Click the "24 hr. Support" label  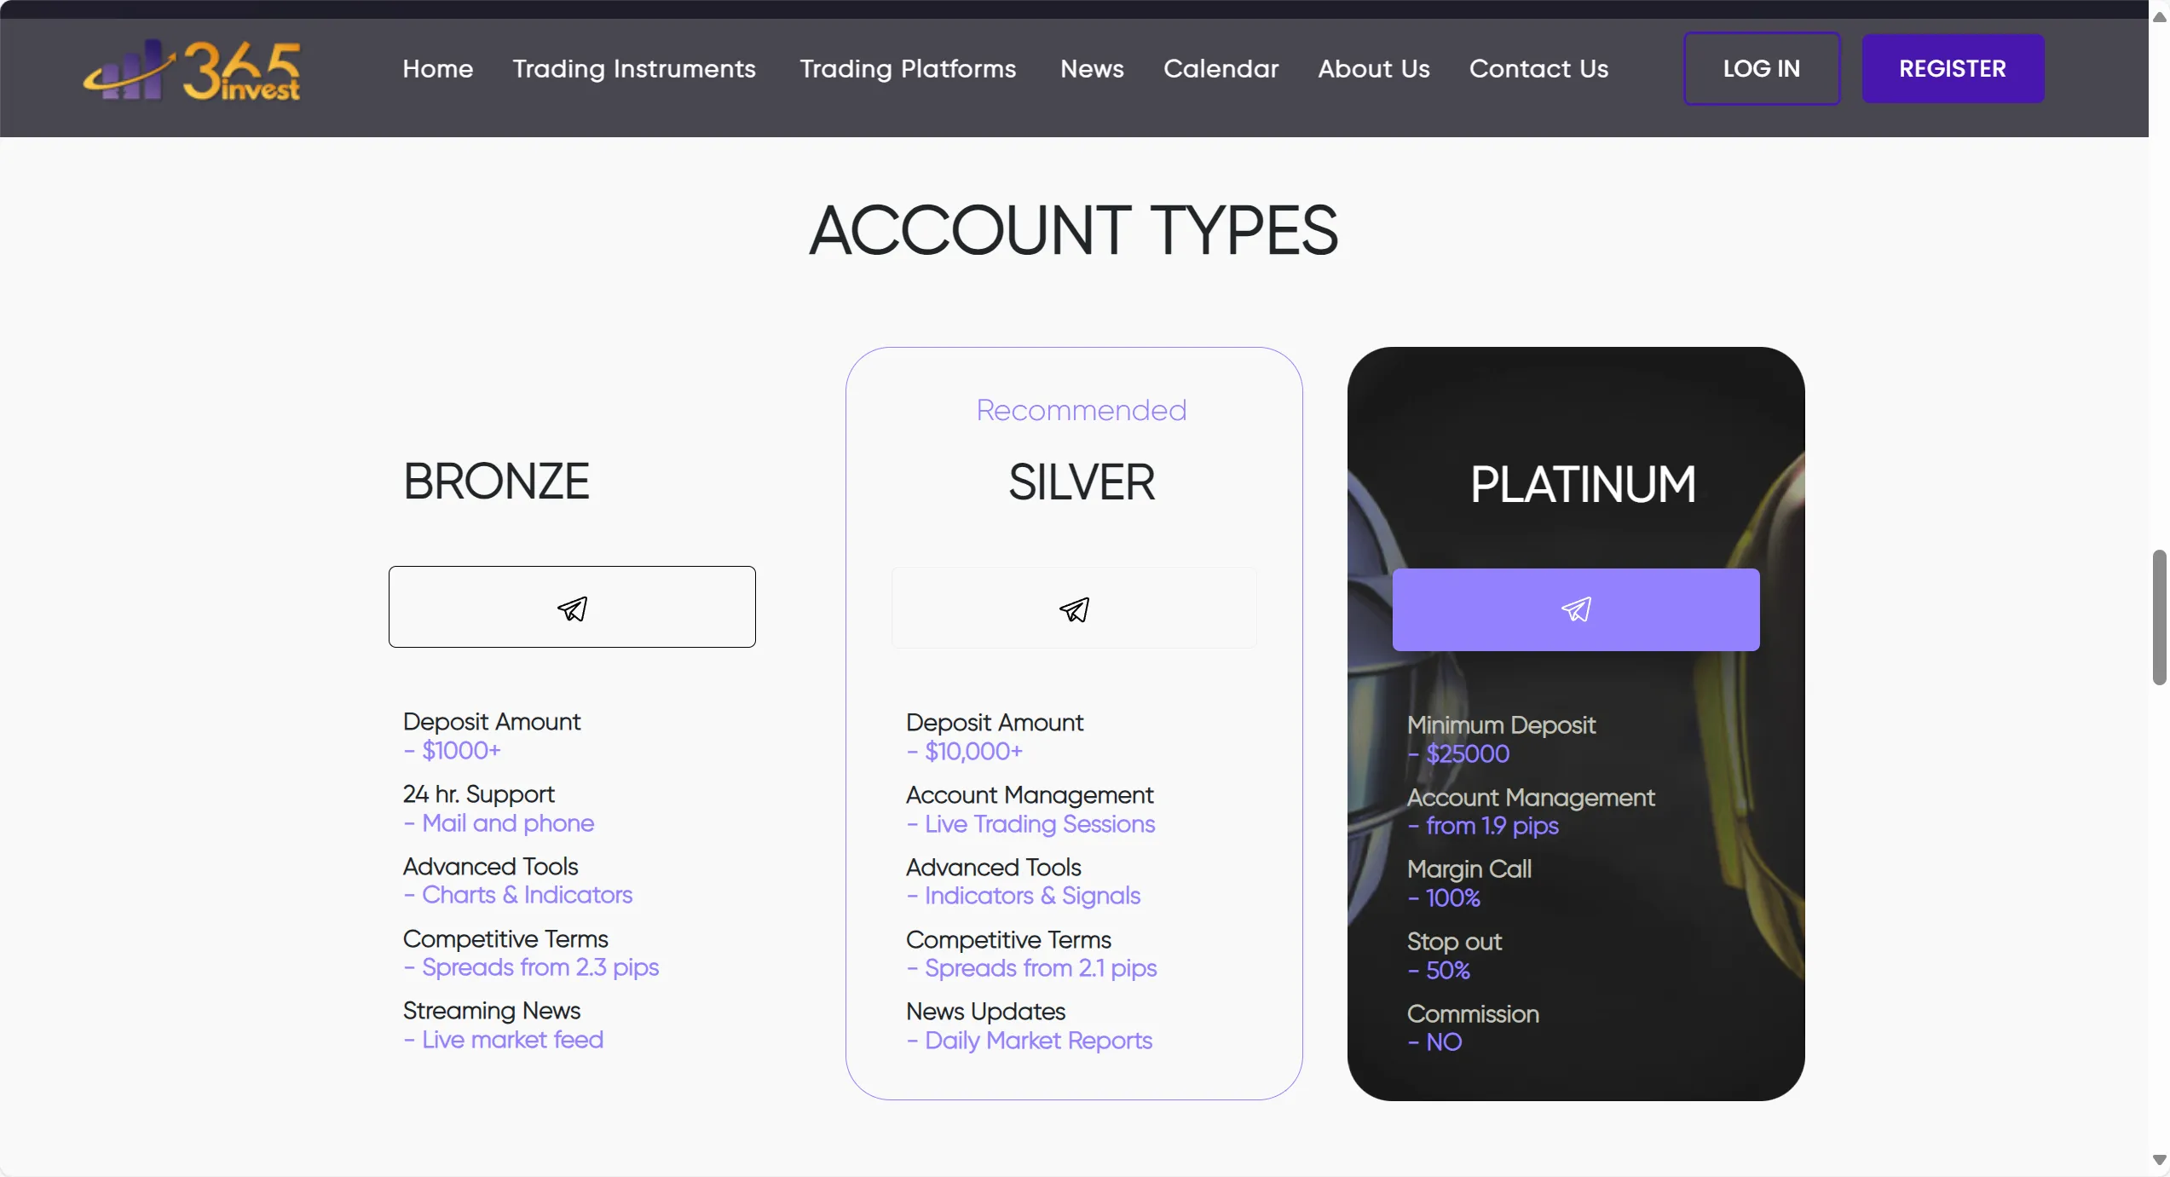click(479, 794)
